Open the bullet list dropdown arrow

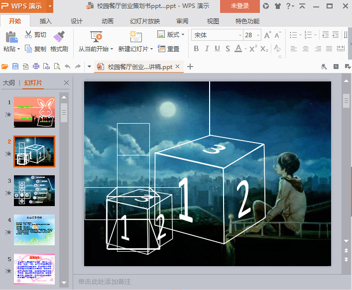click(x=300, y=35)
